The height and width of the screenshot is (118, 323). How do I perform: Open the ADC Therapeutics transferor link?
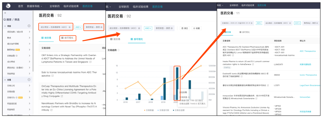click(307, 51)
